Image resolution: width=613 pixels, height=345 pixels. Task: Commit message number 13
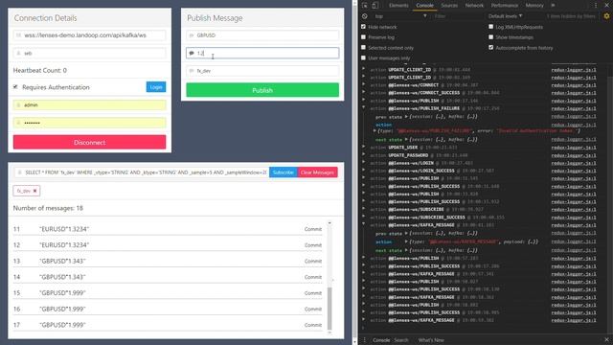(313, 262)
